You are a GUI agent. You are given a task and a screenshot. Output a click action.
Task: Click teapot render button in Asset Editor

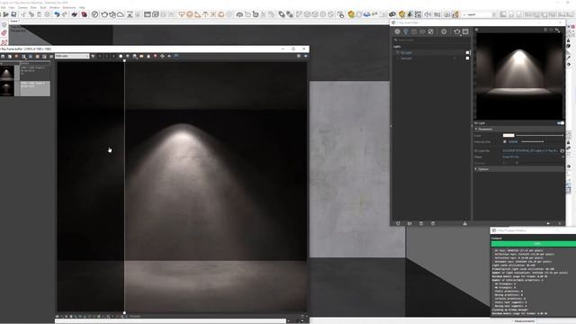[x=457, y=31]
